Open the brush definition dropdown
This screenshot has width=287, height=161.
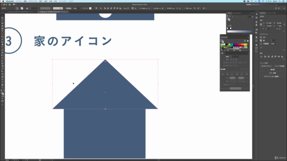(64, 8)
